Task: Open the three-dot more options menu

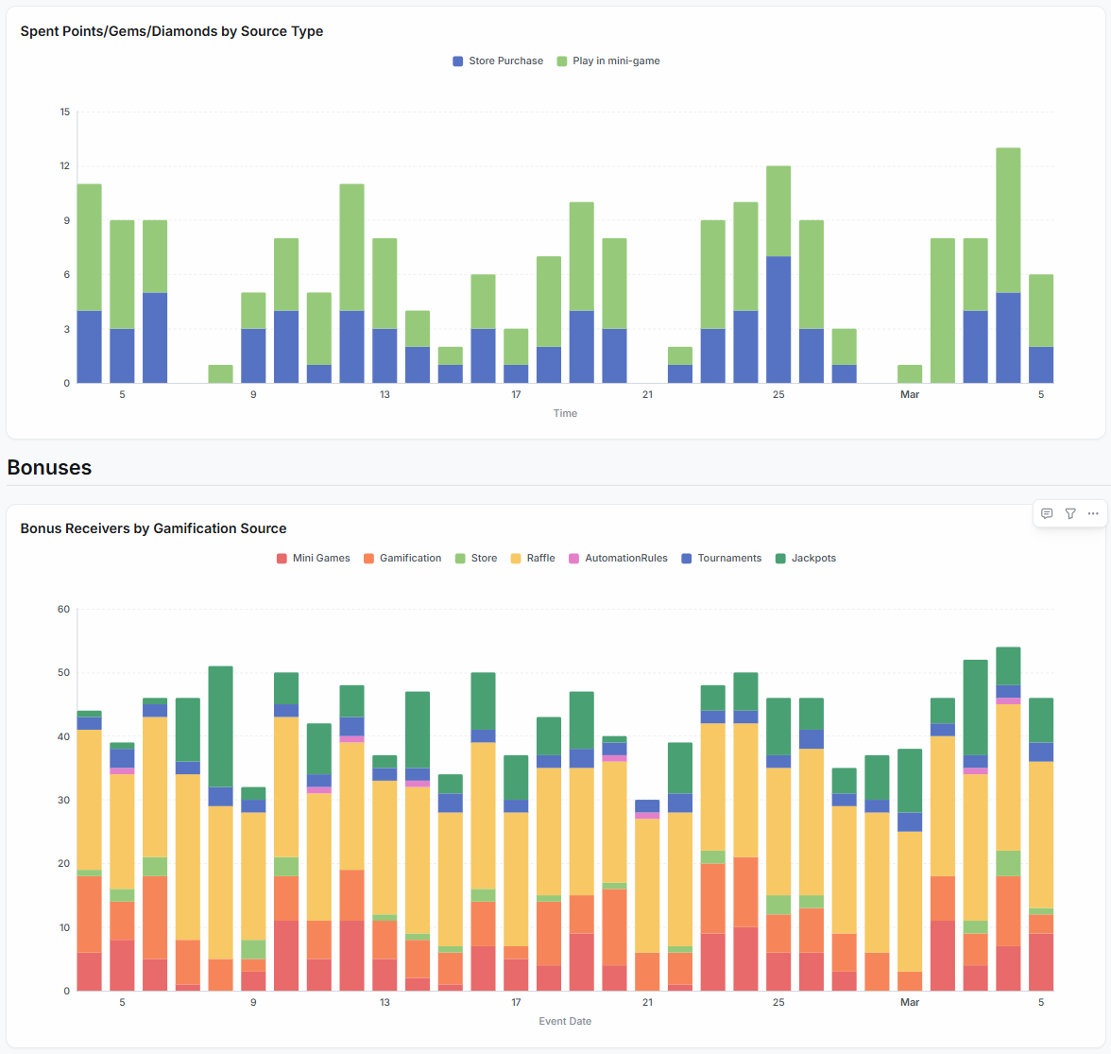Action: [x=1093, y=513]
